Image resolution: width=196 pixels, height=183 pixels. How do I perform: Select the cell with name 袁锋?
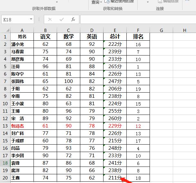pos(22,163)
